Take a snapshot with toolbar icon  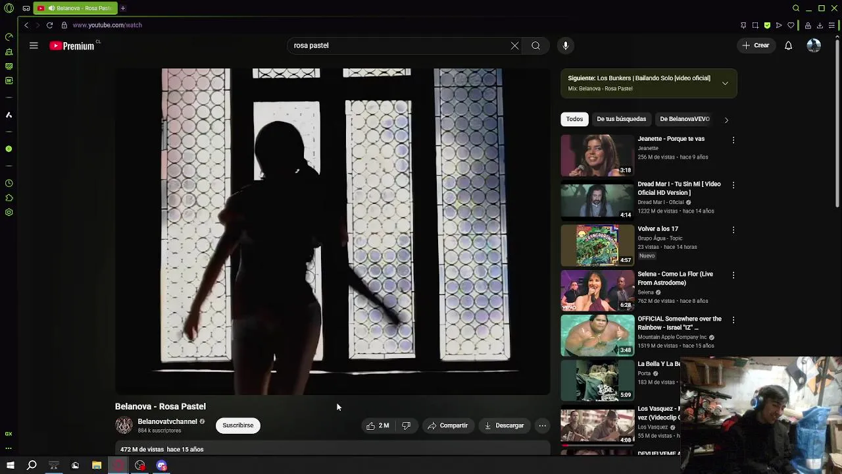[x=755, y=25]
